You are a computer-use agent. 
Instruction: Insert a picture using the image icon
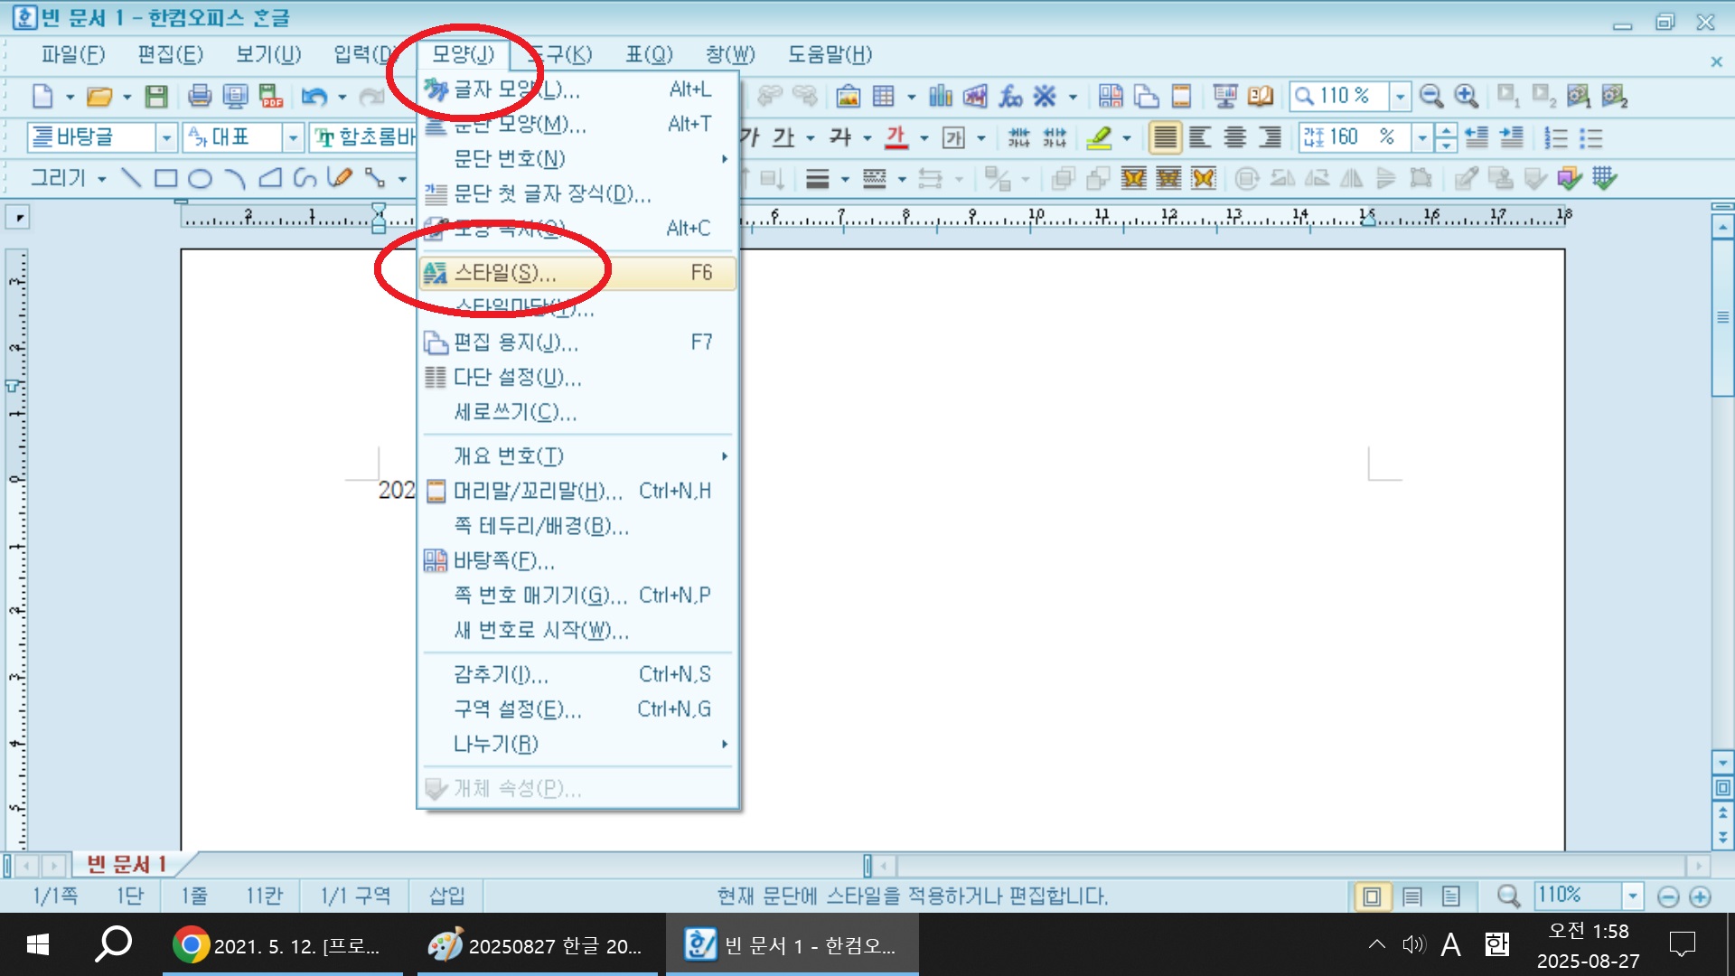pos(848,96)
